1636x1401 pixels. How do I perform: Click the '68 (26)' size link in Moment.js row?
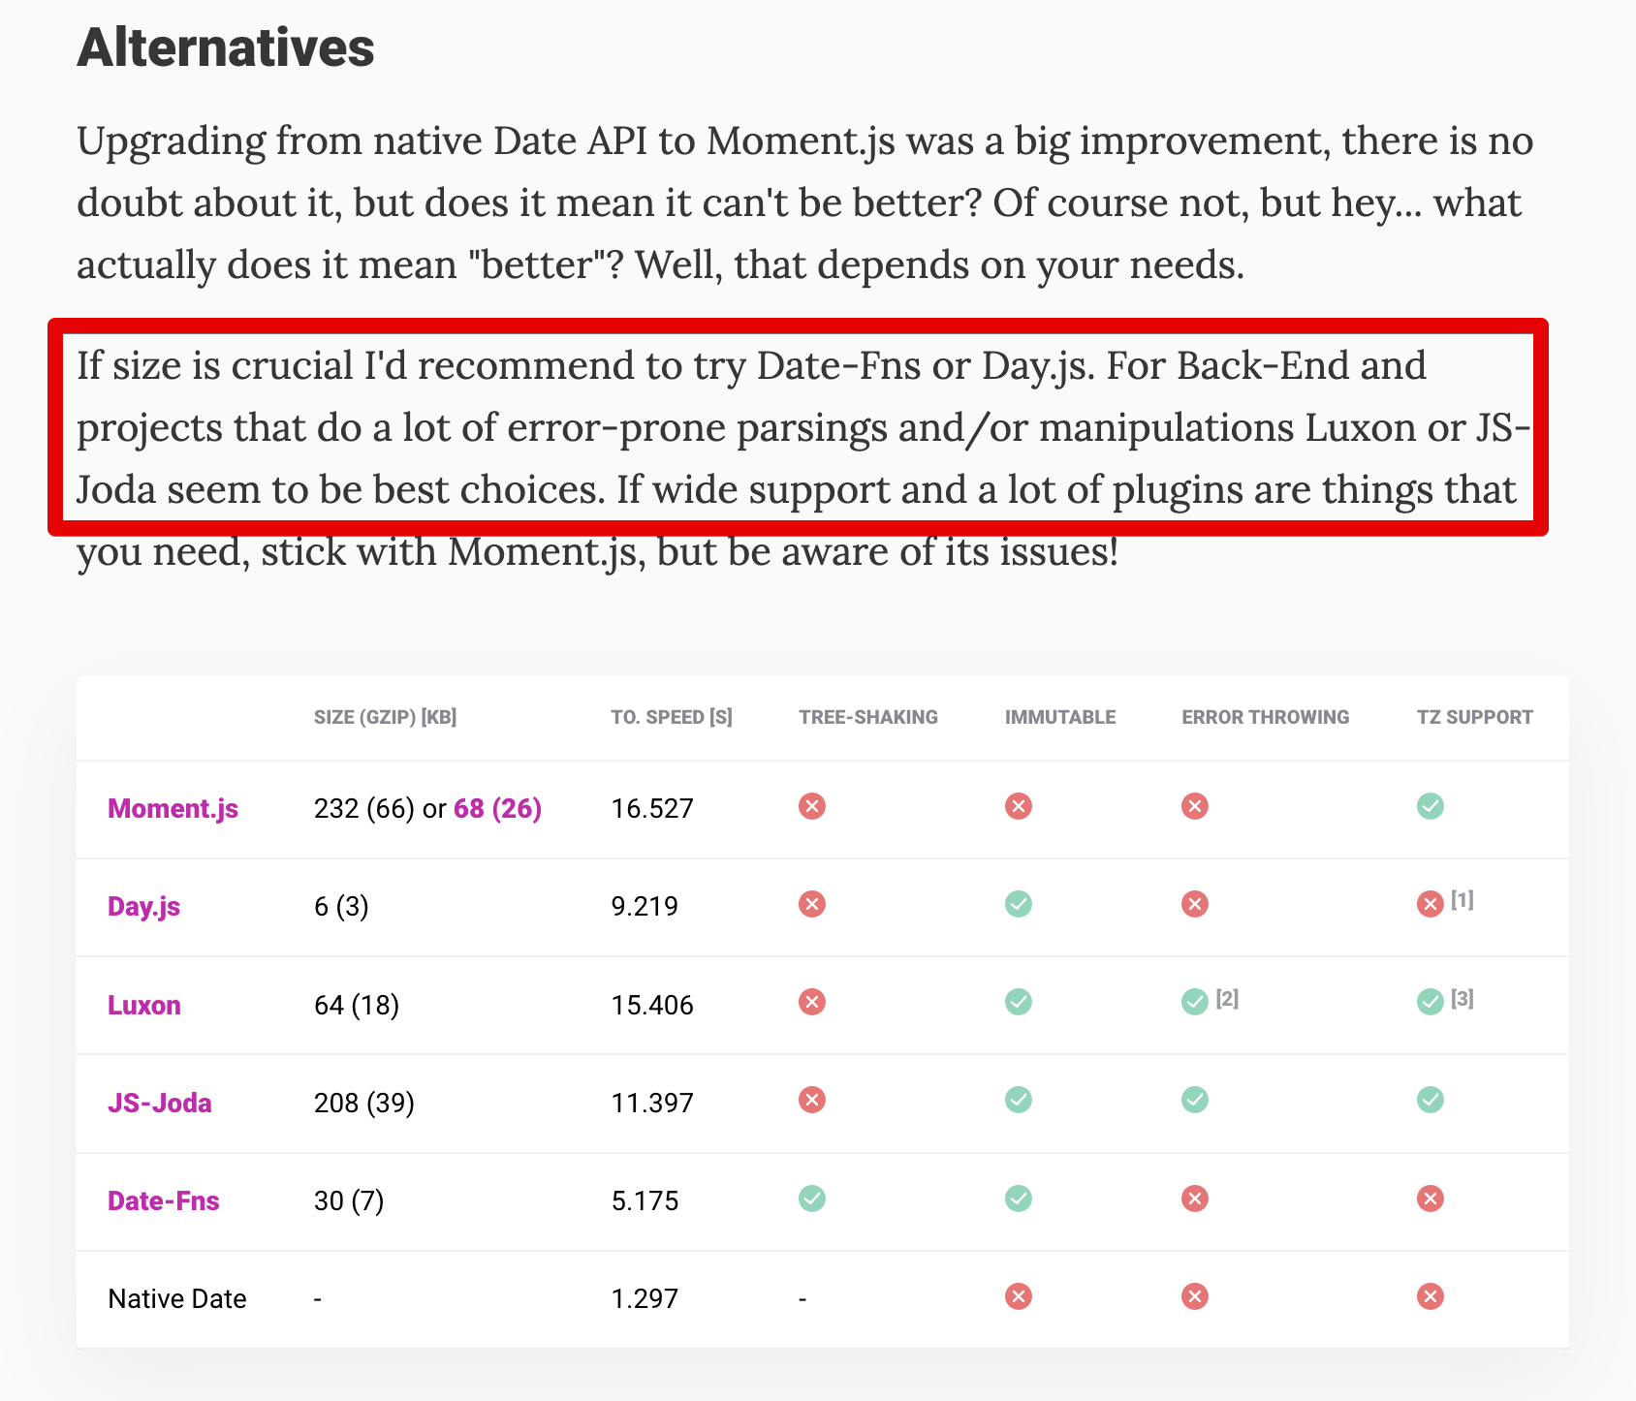coord(497,808)
